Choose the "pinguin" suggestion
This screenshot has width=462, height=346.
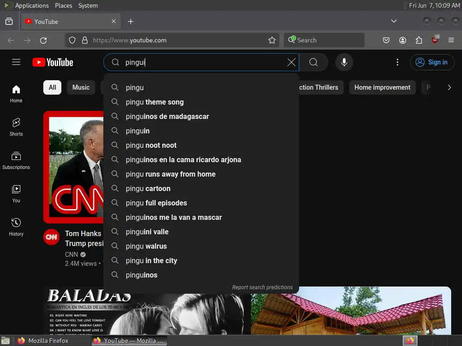pyautogui.click(x=201, y=131)
